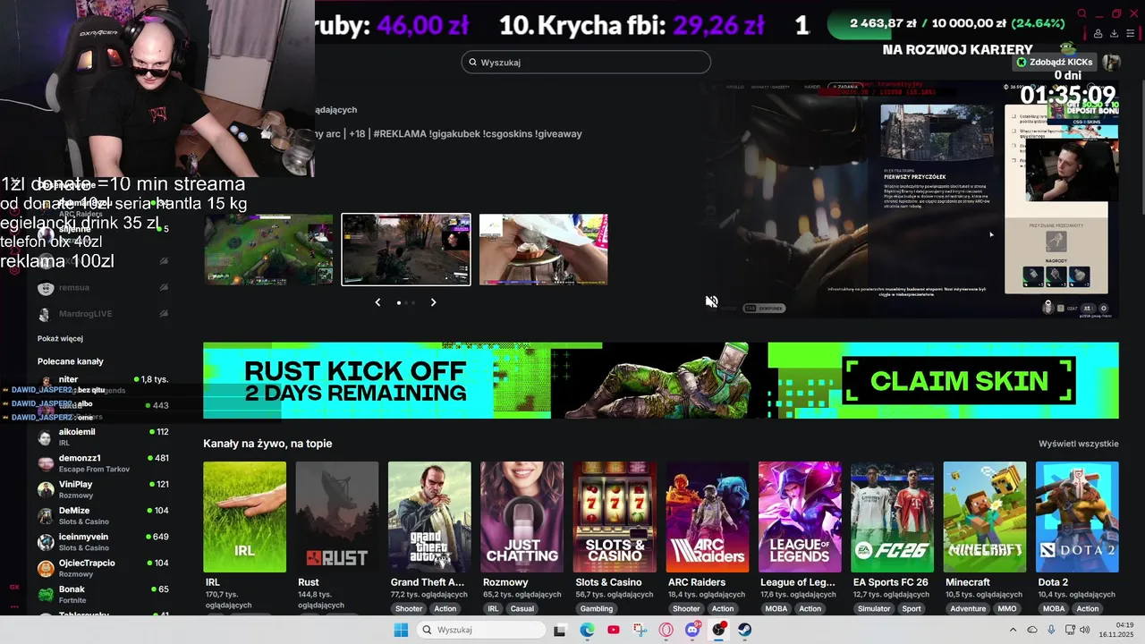Viewport: 1145px width, 644px height.
Task: Select the highlighted middle carousel stream thumbnail
Action: [x=406, y=250]
